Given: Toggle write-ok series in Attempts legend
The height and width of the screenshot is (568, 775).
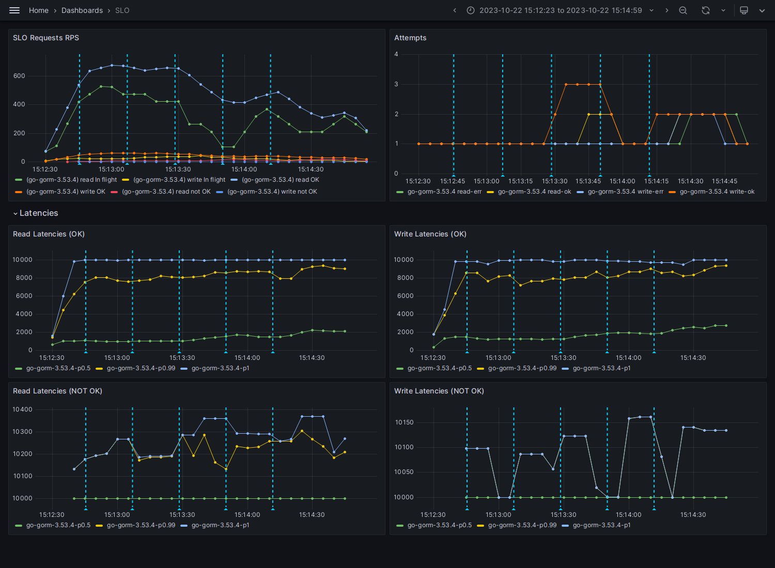Looking at the screenshot, I should click(717, 192).
